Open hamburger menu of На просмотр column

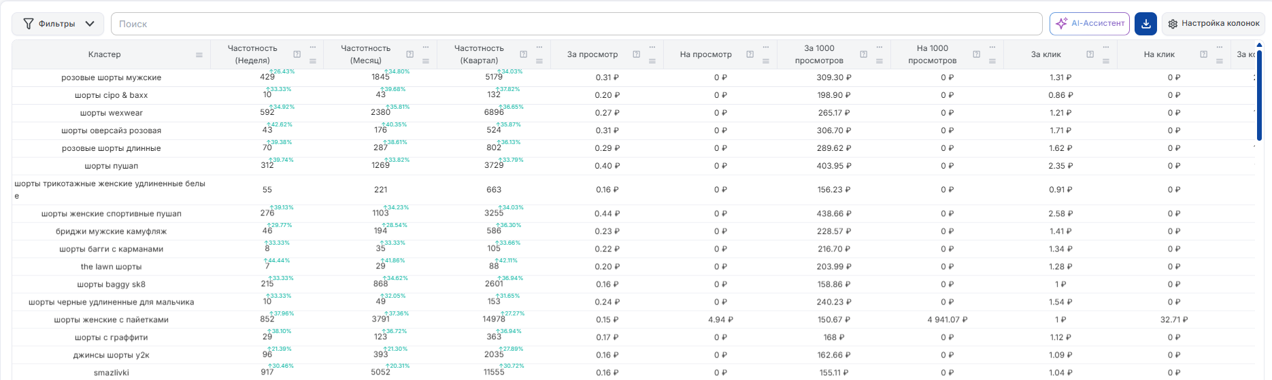(x=766, y=61)
